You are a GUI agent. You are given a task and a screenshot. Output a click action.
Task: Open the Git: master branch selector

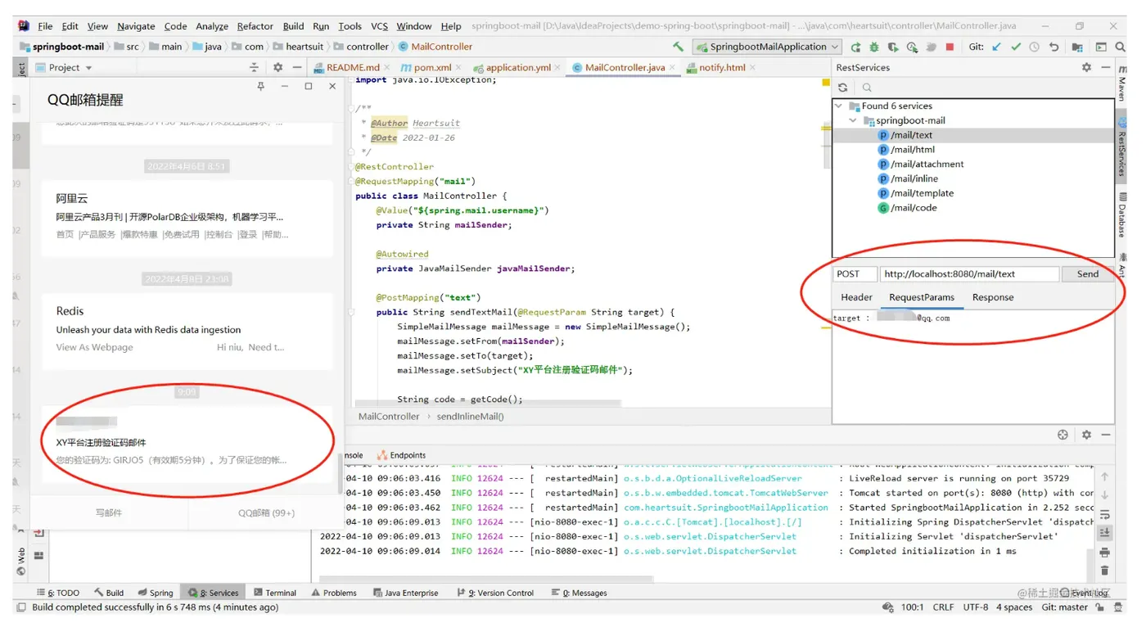(1065, 607)
